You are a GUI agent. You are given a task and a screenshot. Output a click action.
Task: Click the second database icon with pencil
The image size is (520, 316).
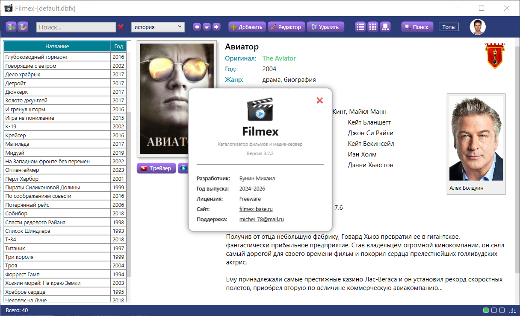pyautogui.click(x=23, y=27)
